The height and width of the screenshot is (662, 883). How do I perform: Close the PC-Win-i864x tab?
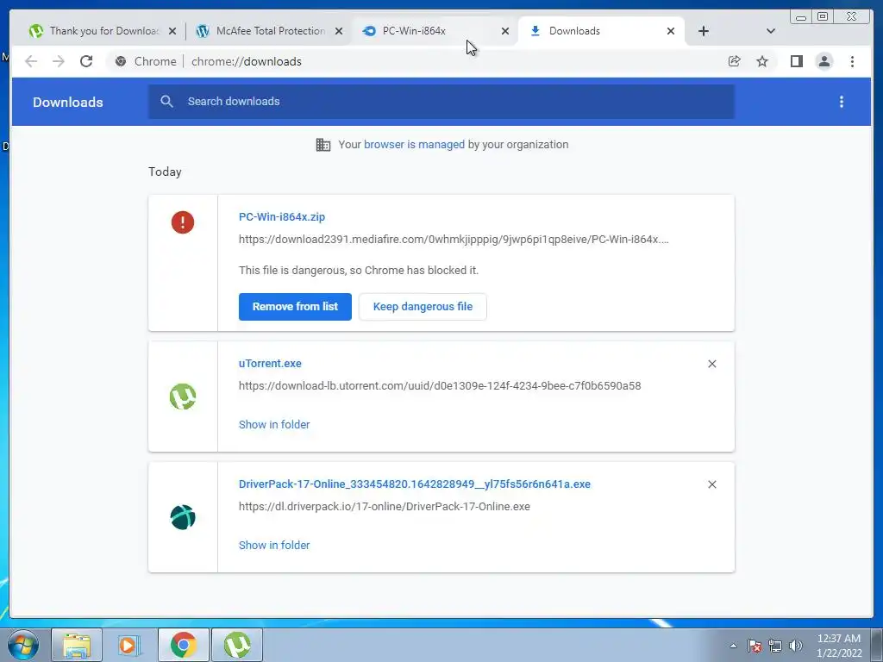[x=505, y=31]
